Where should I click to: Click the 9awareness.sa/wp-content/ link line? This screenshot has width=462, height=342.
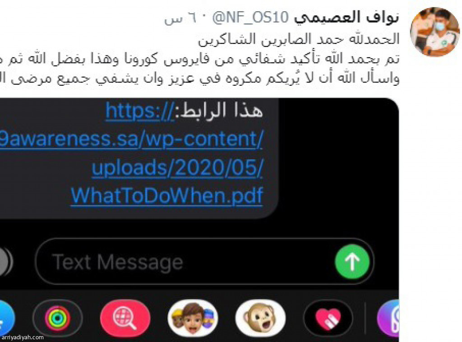pyautogui.click(x=131, y=139)
